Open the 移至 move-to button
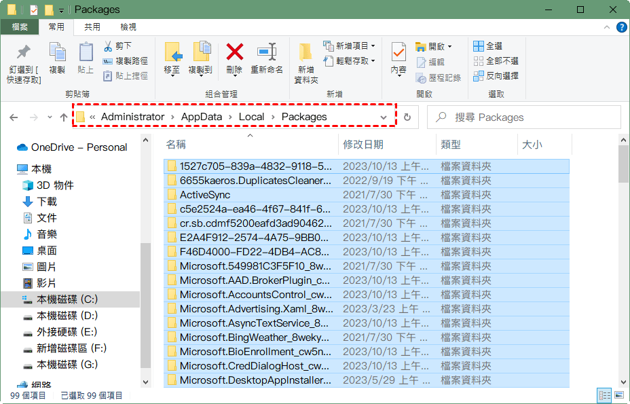Image resolution: width=630 pixels, height=404 pixels. pyautogui.click(x=172, y=58)
